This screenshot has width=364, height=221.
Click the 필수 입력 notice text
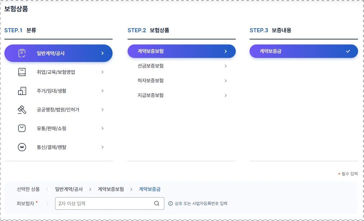tap(350, 174)
